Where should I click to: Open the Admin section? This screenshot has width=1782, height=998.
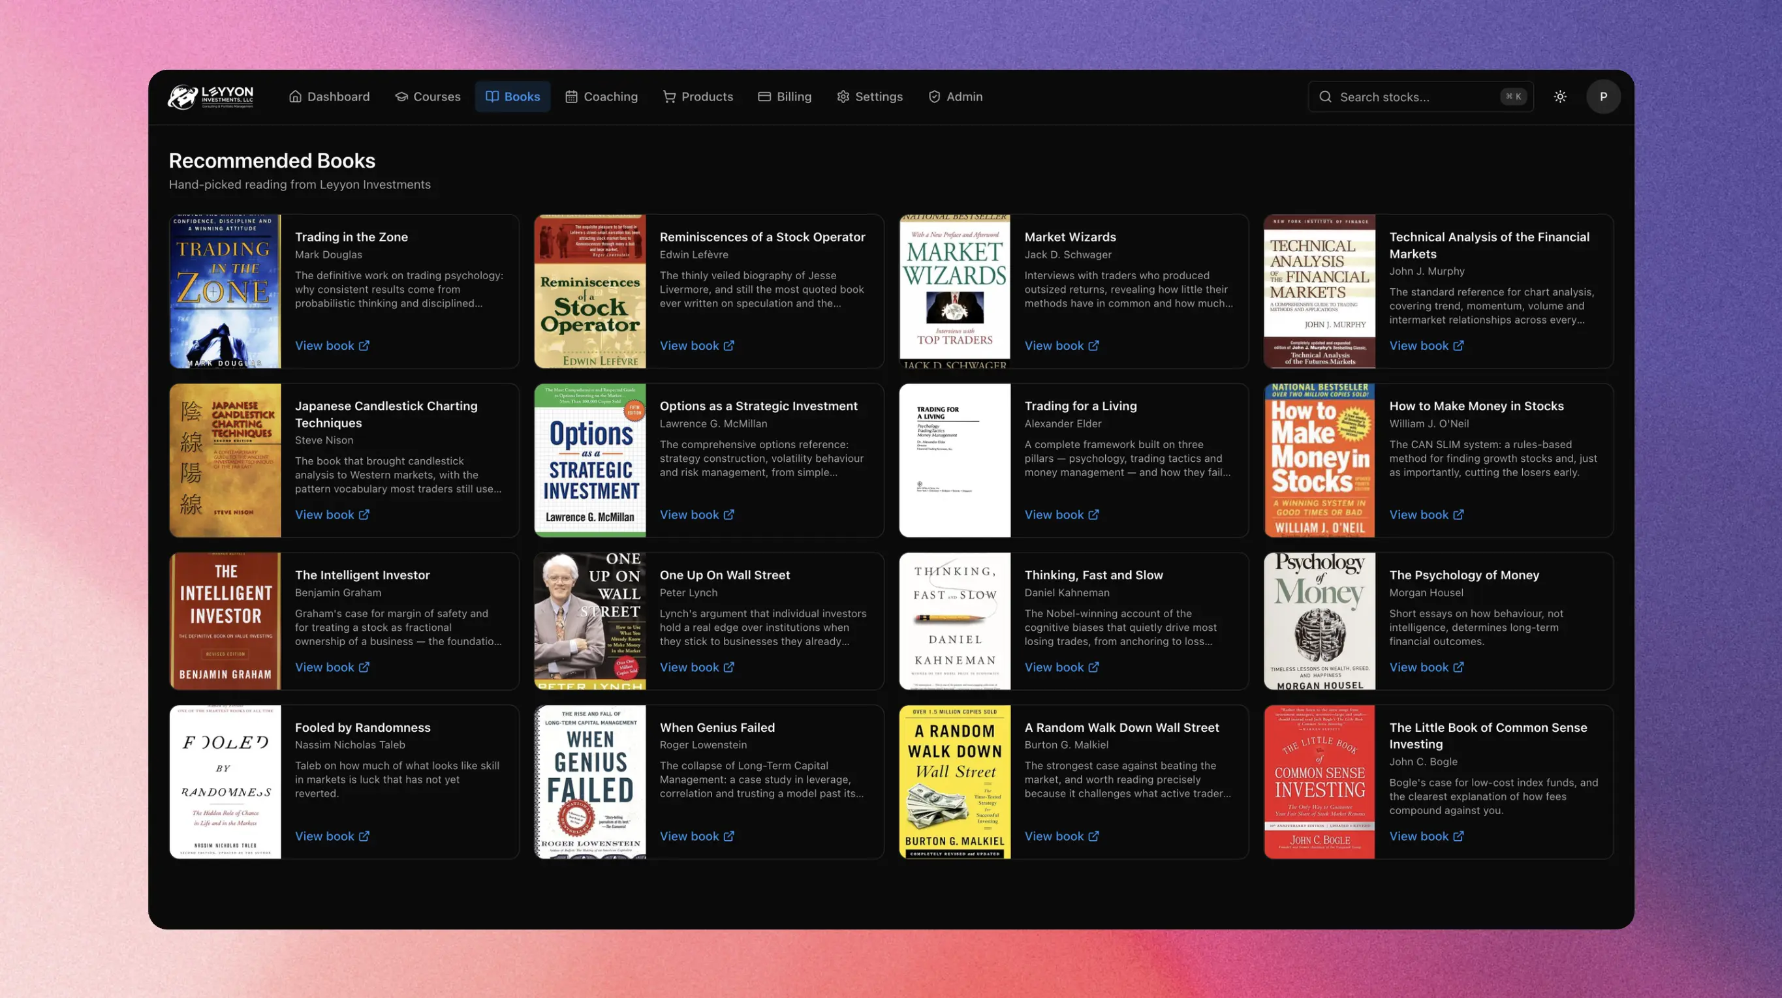pyautogui.click(x=956, y=97)
